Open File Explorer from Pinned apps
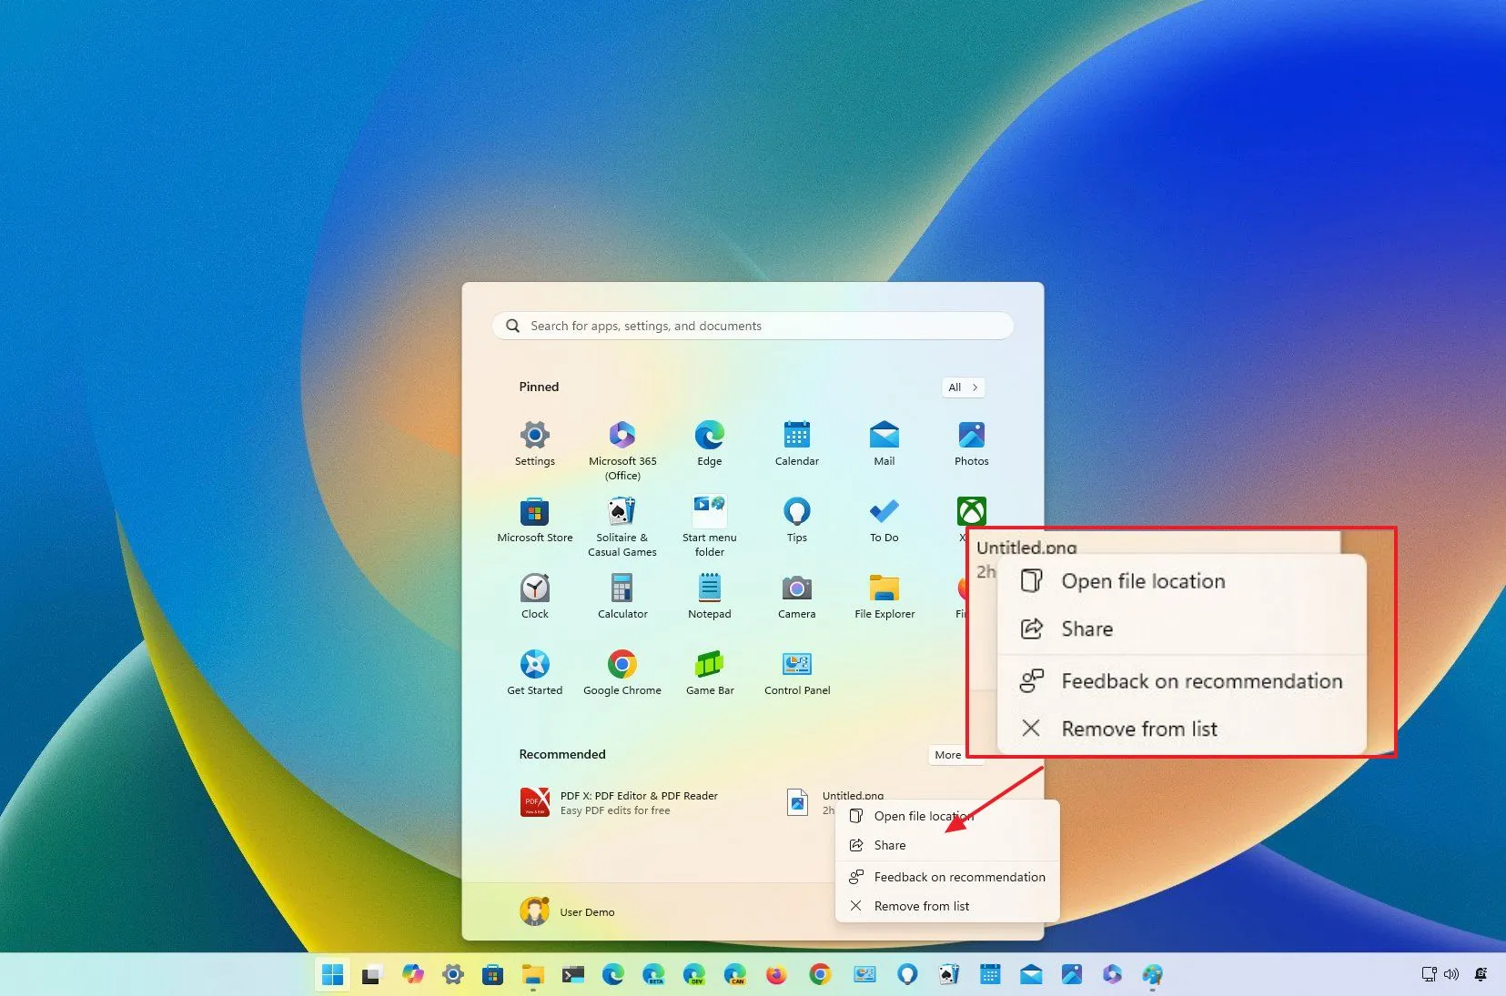This screenshot has width=1506, height=996. click(884, 597)
